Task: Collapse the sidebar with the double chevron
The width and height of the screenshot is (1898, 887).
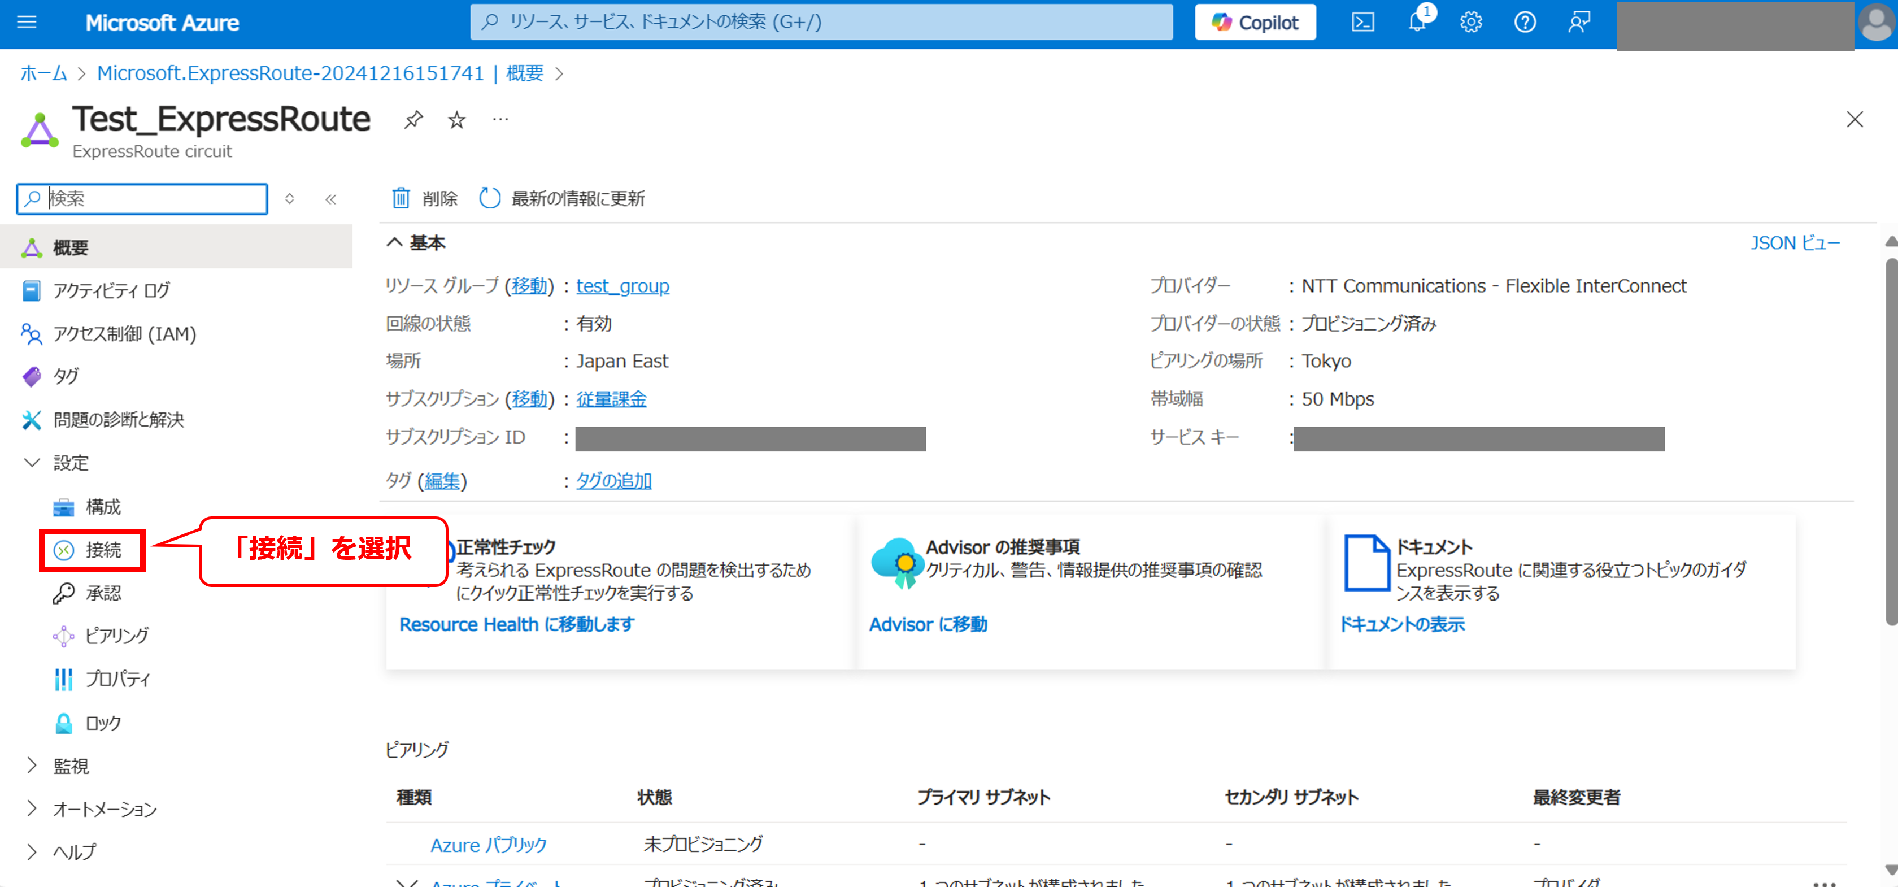Action: (331, 199)
